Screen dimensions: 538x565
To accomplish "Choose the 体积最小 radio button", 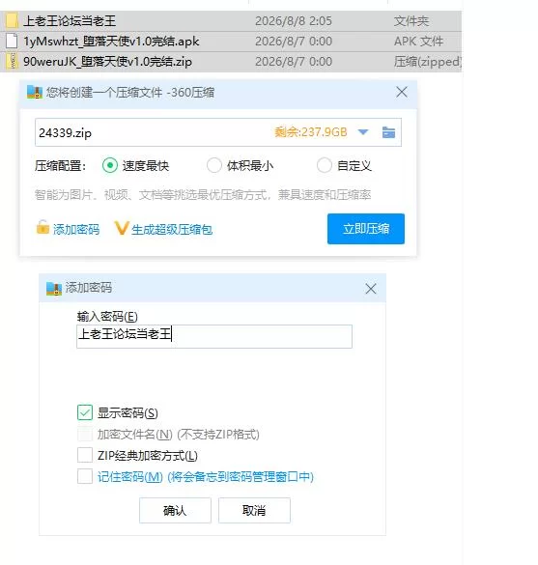I will 214,166.
